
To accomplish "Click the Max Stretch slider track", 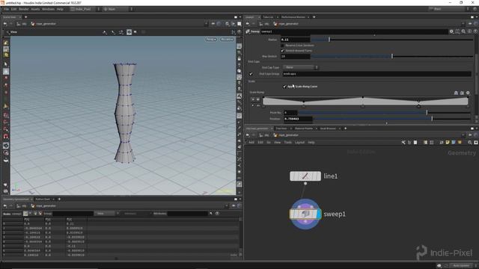I will point(391,57).
